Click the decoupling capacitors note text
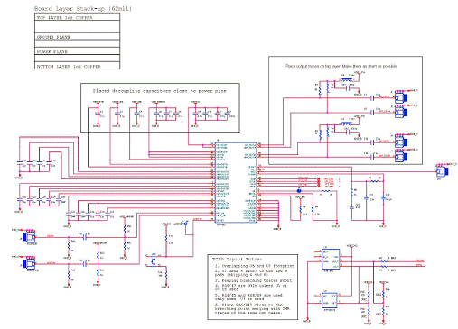This screenshot has height=329, width=458. 159,91
